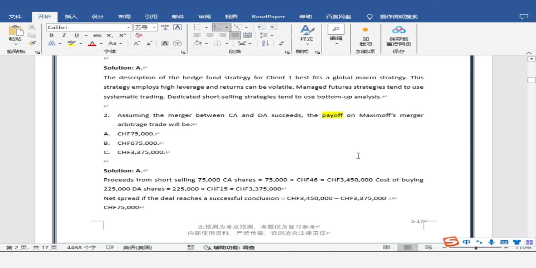536x268 pixels.
Task: Toggle bold formatting
Action: 51,35
